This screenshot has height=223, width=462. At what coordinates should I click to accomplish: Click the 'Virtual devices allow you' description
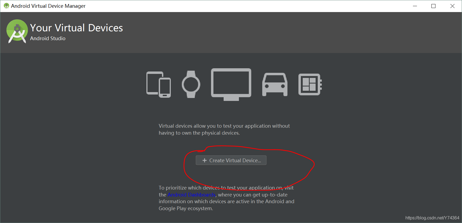coord(224,129)
